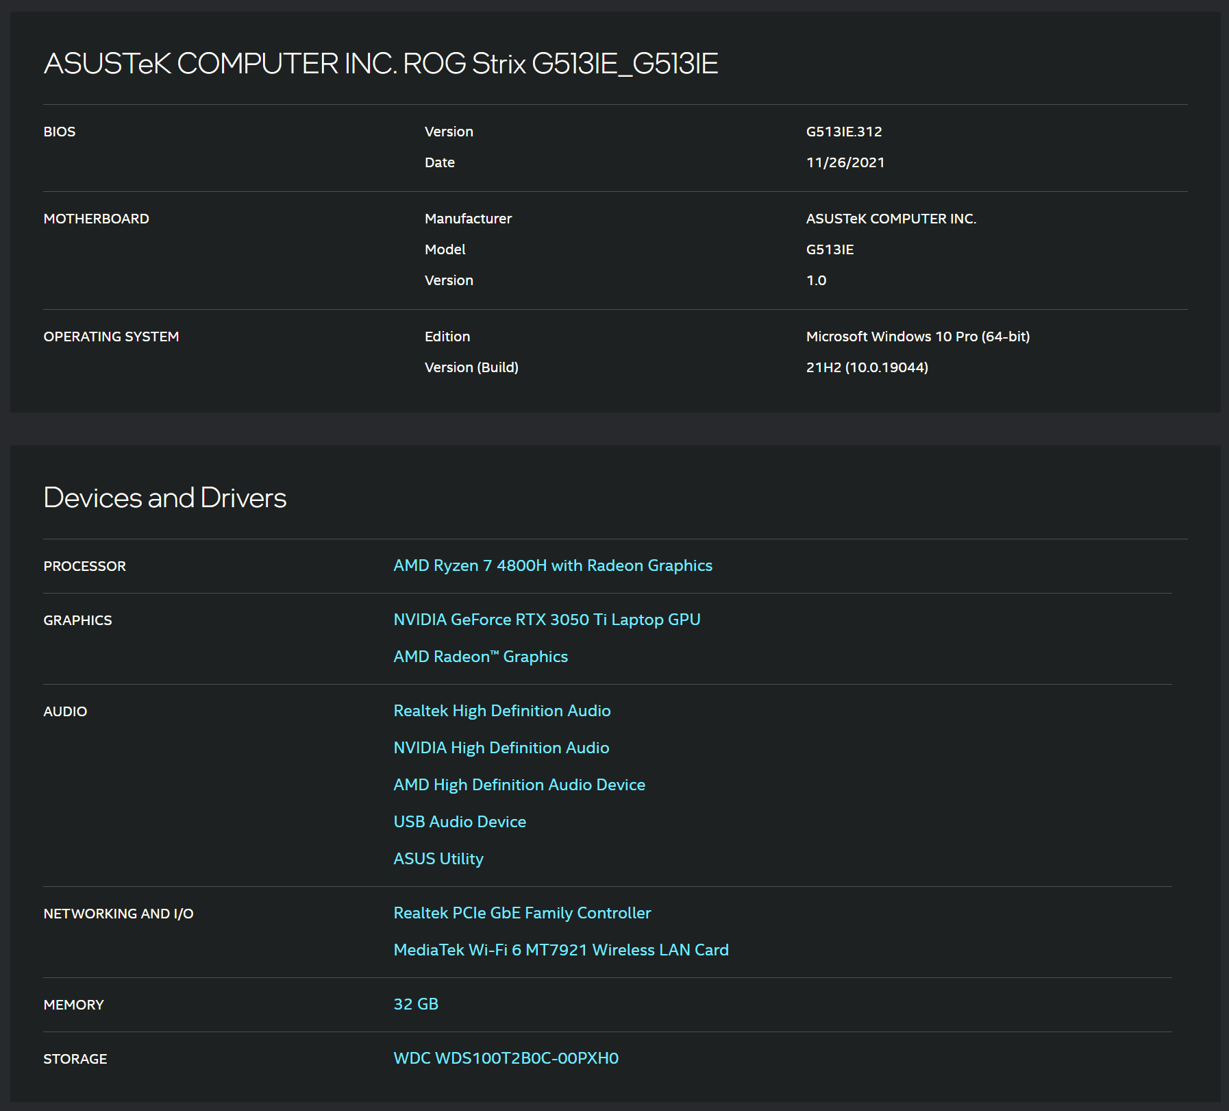Open the Realtek PCIe GbE Family Controller link

click(521, 913)
